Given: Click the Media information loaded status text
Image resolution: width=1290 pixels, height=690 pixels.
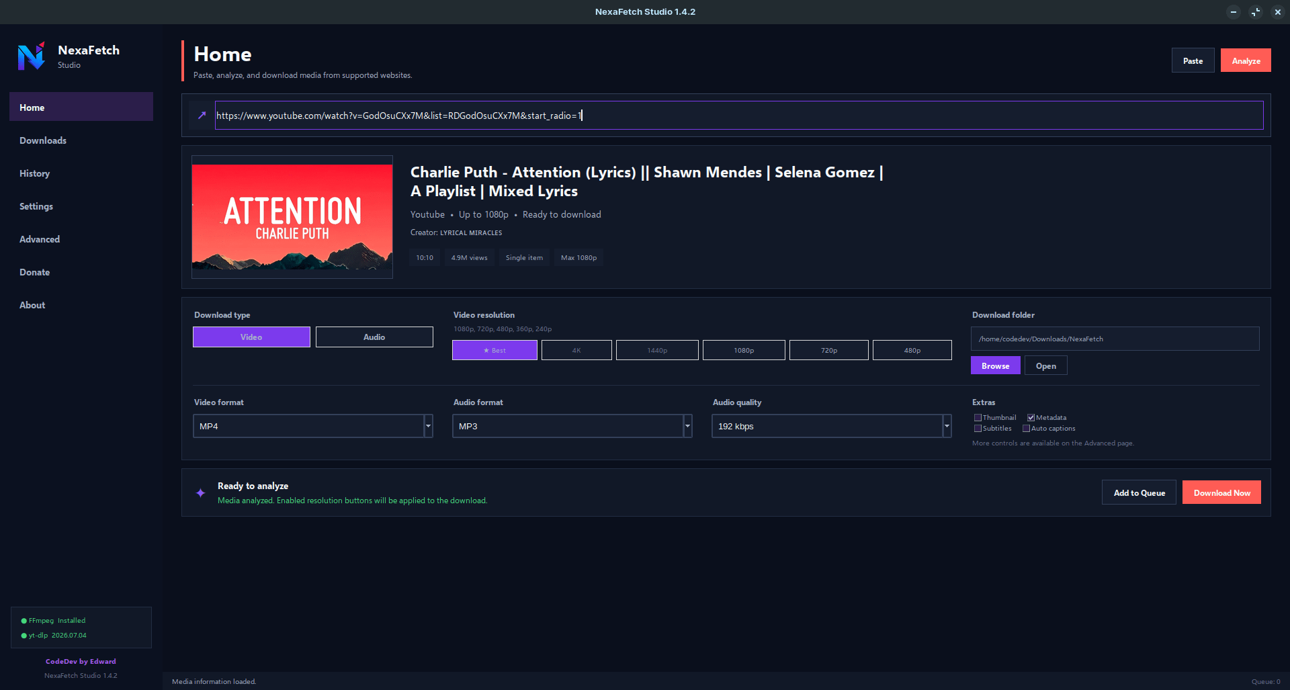Looking at the screenshot, I should click(214, 682).
